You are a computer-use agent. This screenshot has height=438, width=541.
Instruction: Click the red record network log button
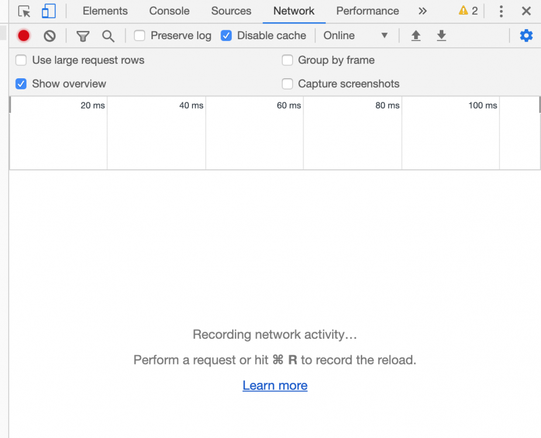23,36
